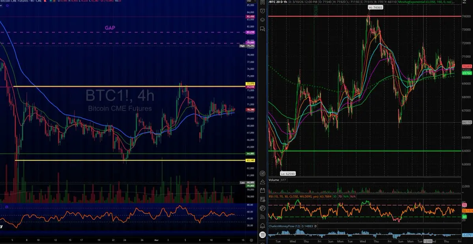Viewport: 473px width, 244px height.
Task: Click the target circle icon in sidebar
Action: click(x=262, y=174)
